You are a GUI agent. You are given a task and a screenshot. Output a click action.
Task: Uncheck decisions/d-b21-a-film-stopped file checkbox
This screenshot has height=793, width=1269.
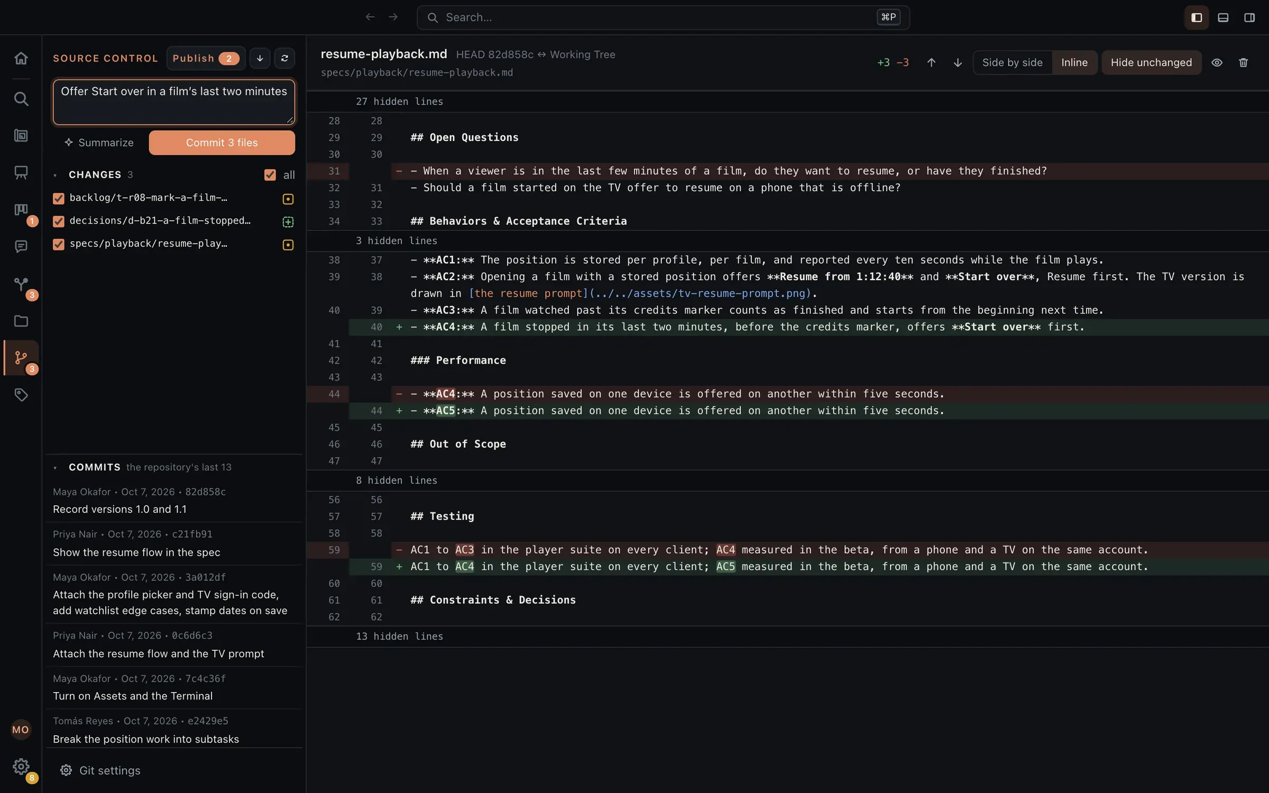(x=59, y=221)
